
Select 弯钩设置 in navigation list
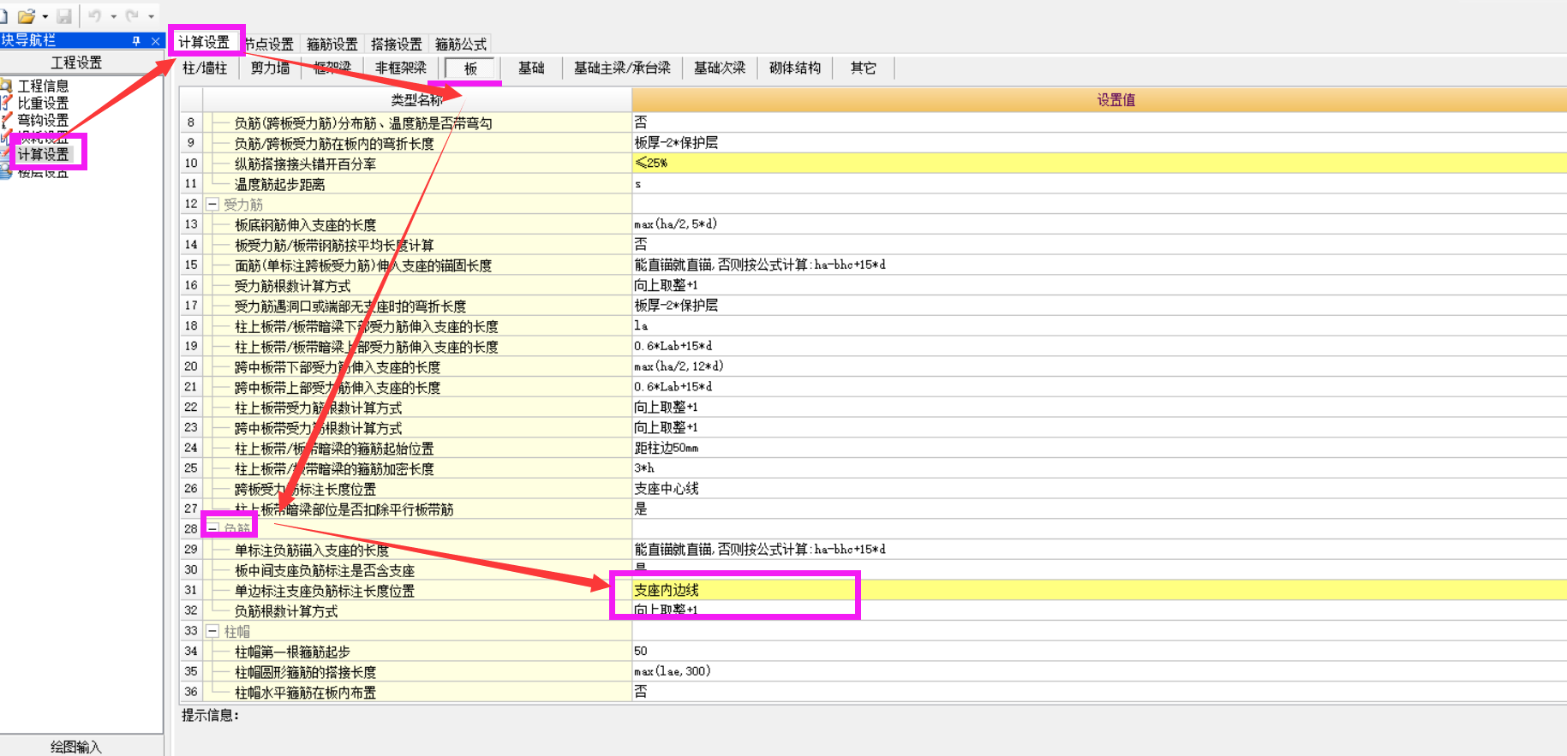(x=44, y=120)
